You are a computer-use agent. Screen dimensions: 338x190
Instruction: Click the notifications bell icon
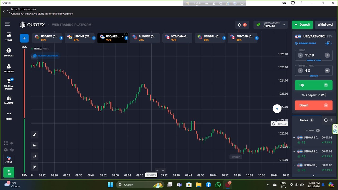pos(240,25)
